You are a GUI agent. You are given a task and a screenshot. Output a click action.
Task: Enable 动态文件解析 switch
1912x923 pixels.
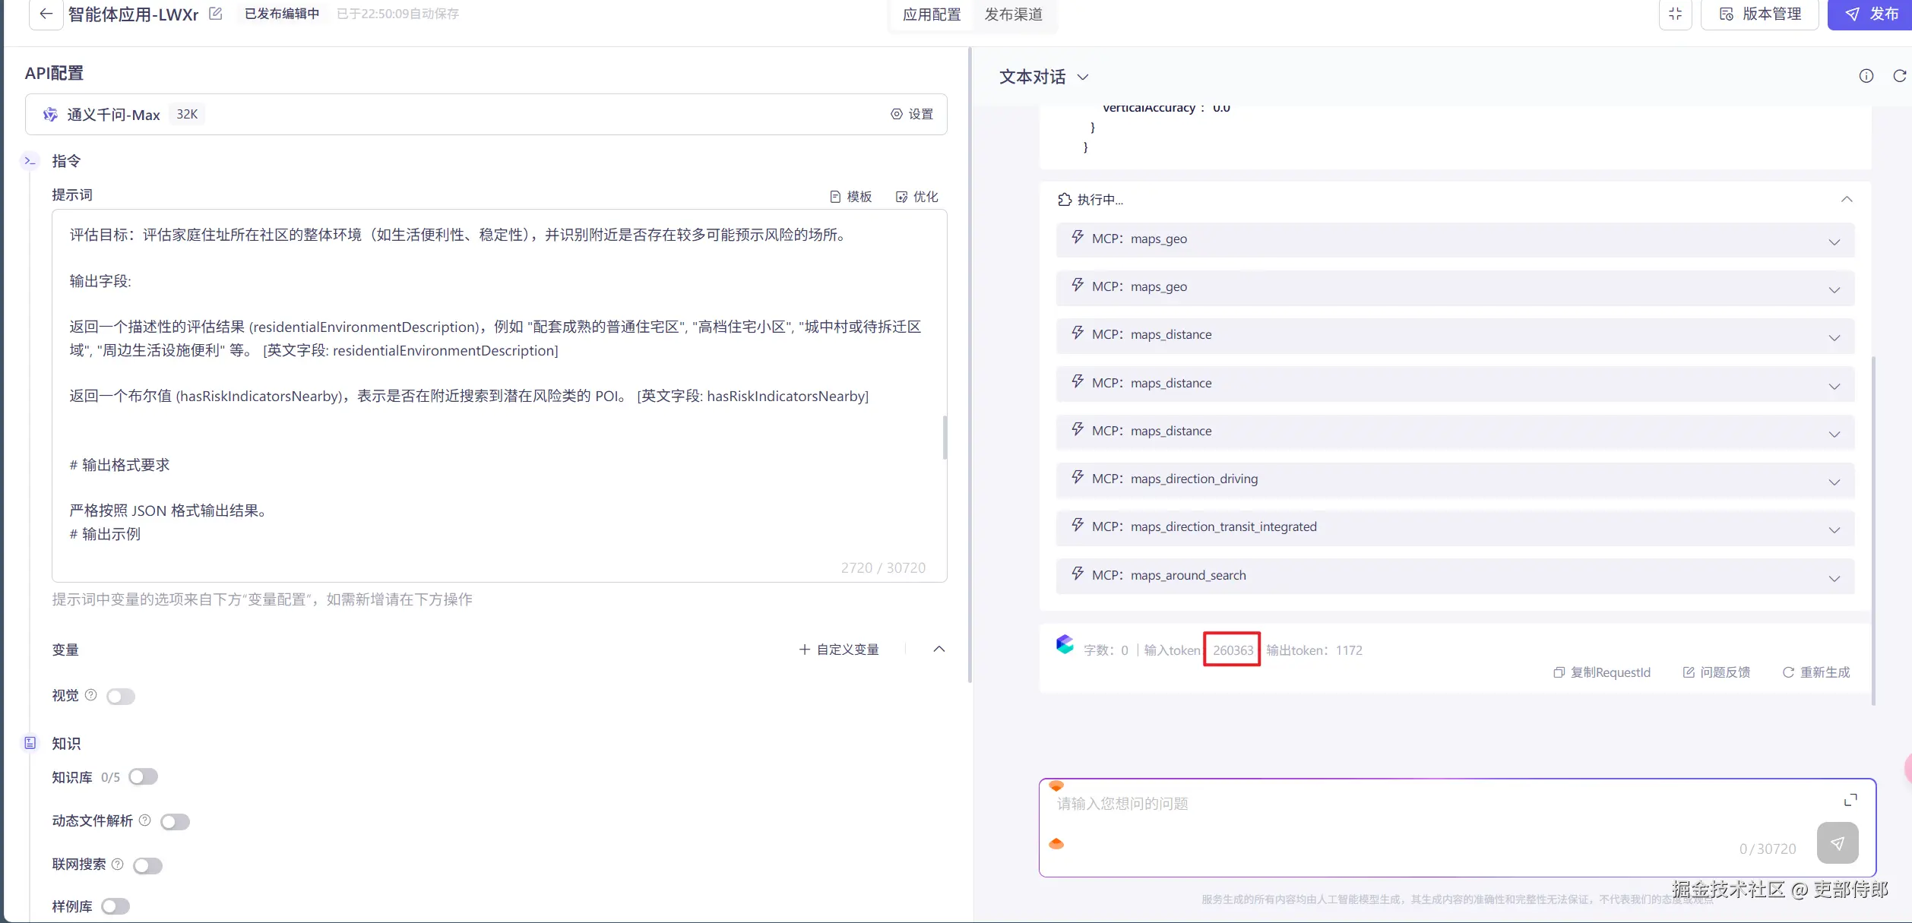tap(175, 822)
